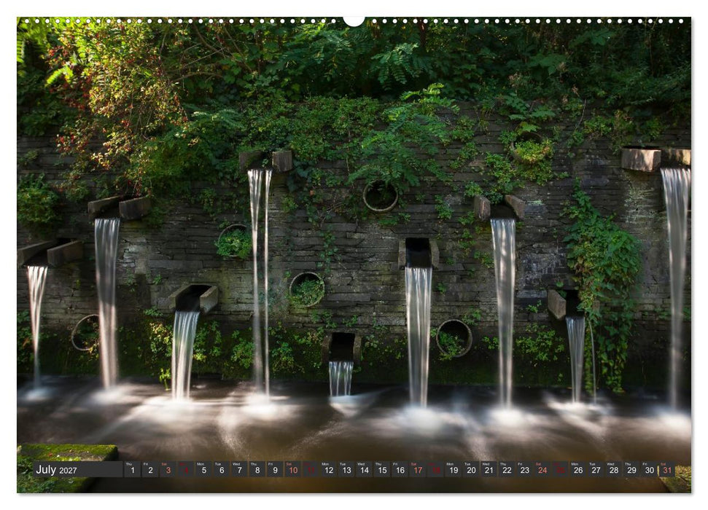Select the Tue 27 date cell
Image resolution: width=708 pixels, height=510 pixels.
(x=596, y=469)
